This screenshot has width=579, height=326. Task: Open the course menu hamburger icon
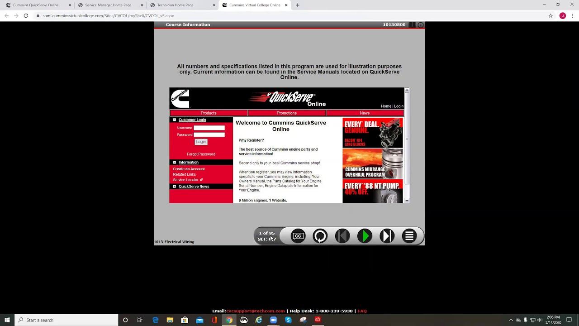pos(409,236)
